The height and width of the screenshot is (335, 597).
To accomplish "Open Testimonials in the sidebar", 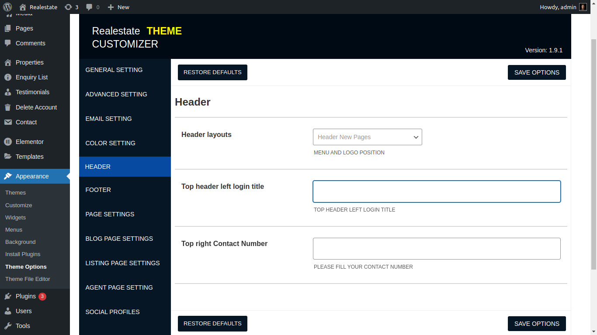I will (32, 92).
